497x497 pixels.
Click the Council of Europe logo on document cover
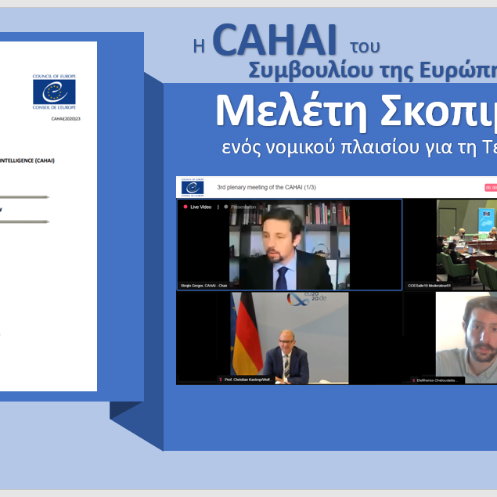[x=54, y=92]
